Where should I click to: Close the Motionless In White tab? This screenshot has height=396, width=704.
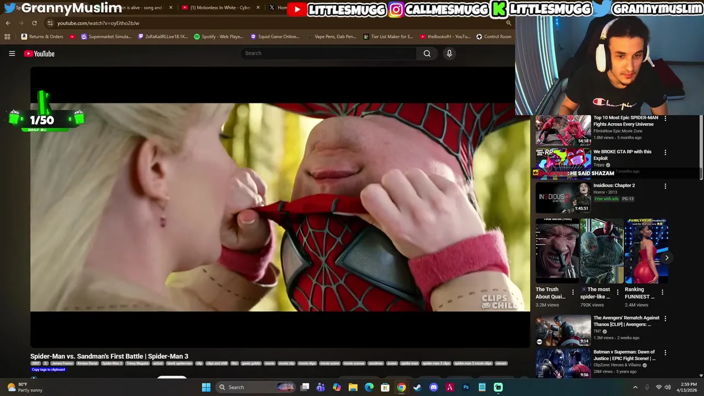(x=258, y=8)
